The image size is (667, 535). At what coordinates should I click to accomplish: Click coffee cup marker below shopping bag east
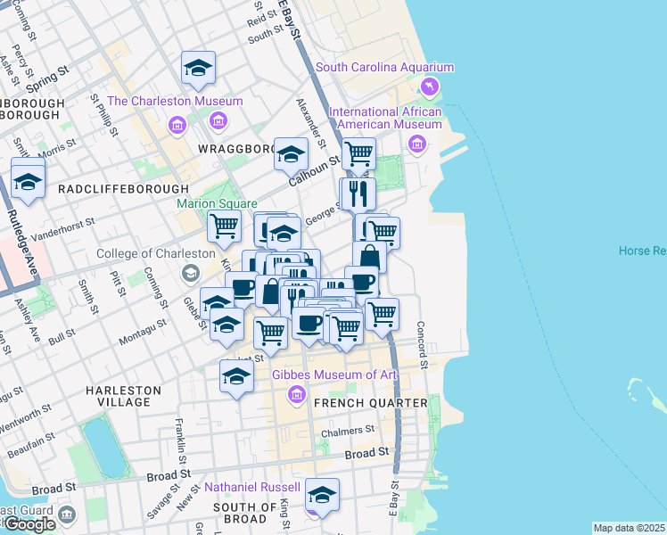click(362, 282)
